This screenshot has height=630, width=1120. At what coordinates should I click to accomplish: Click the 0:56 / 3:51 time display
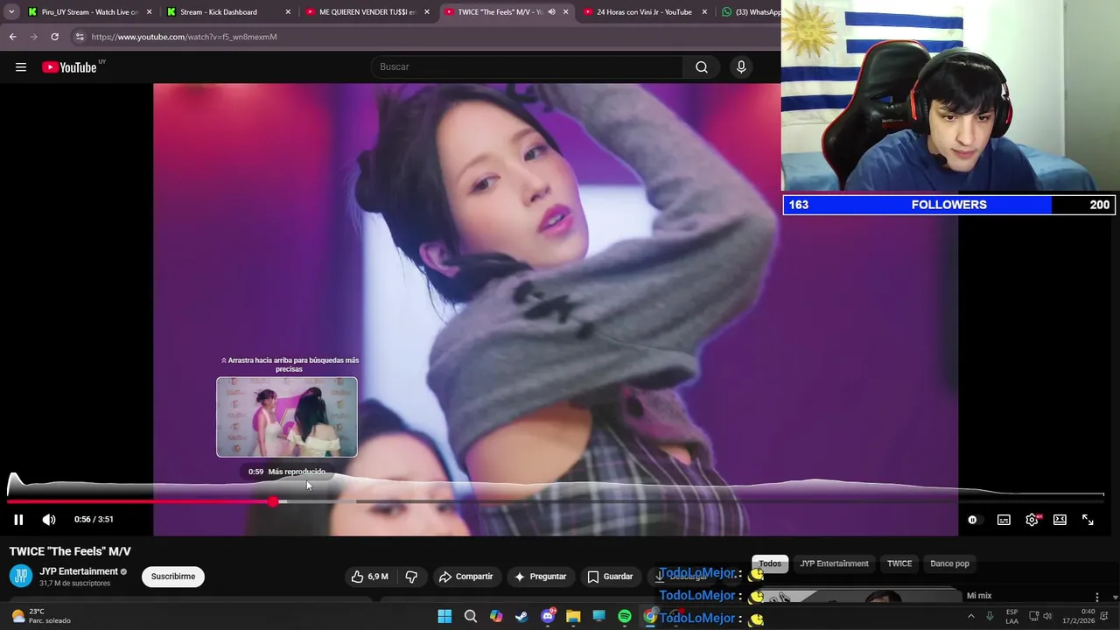94,520
